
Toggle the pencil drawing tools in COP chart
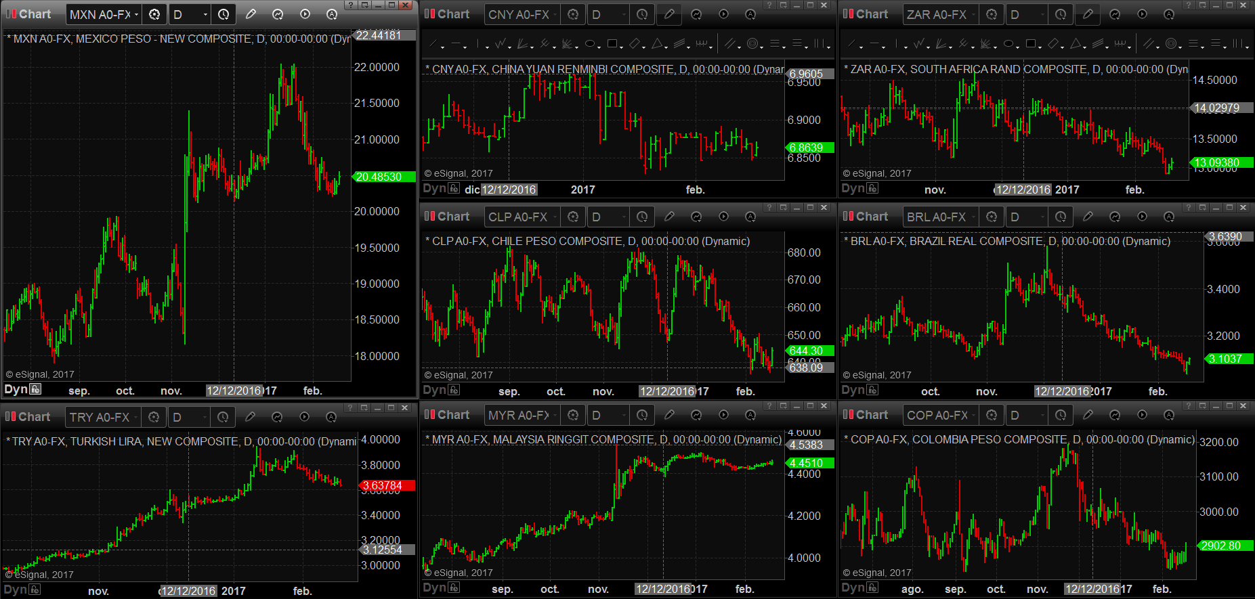pyautogui.click(x=1088, y=415)
